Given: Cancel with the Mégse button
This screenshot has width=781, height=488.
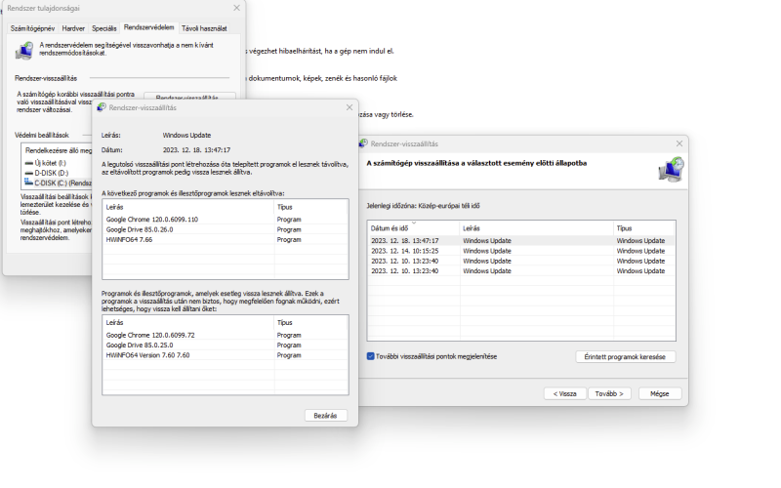Looking at the screenshot, I should 660,393.
